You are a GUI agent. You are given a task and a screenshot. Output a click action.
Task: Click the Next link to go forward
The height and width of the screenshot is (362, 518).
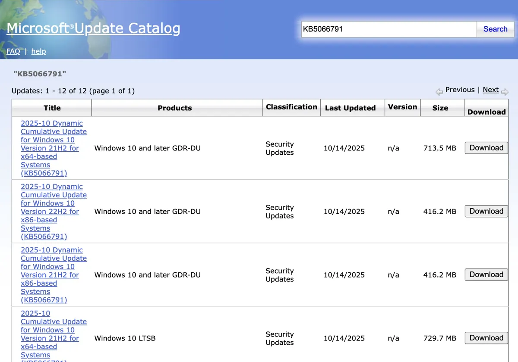pos(491,90)
